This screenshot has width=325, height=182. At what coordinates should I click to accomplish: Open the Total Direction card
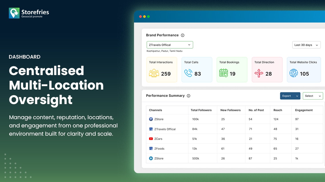point(267,70)
